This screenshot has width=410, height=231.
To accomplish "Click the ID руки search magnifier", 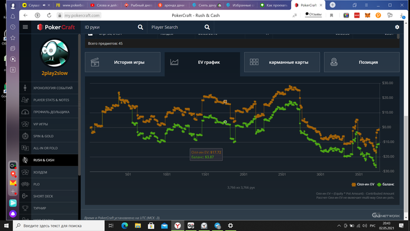I will [141, 27].
